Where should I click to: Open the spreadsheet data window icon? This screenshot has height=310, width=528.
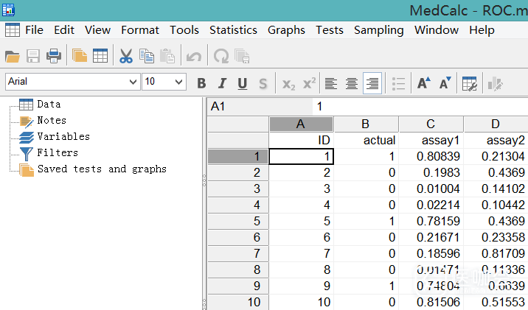click(100, 56)
